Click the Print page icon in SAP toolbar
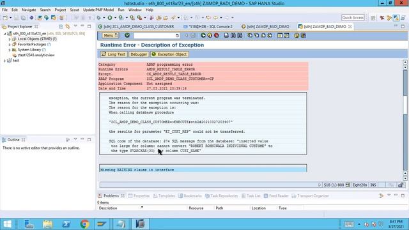This screenshot has height=230, width=409. pyautogui.click(x=226, y=35)
